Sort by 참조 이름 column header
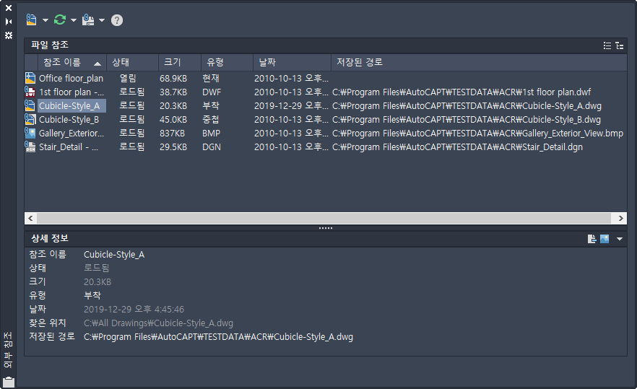 (x=72, y=63)
